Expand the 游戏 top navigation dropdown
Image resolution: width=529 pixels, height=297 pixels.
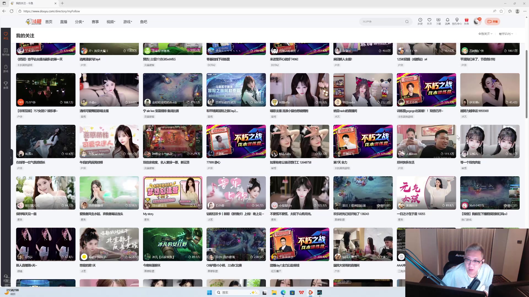pos(128,22)
